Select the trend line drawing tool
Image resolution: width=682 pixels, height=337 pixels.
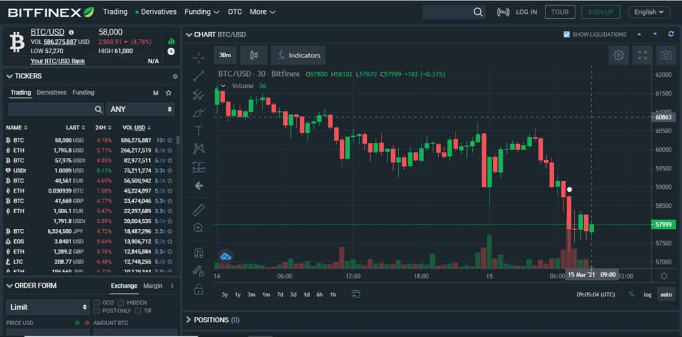(x=198, y=76)
